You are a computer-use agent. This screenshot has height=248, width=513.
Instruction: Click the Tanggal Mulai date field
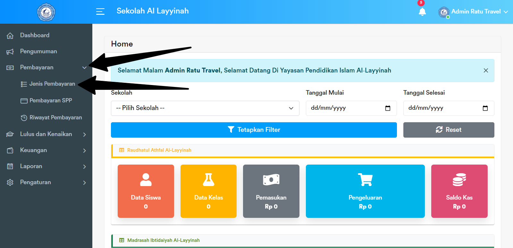click(x=351, y=108)
